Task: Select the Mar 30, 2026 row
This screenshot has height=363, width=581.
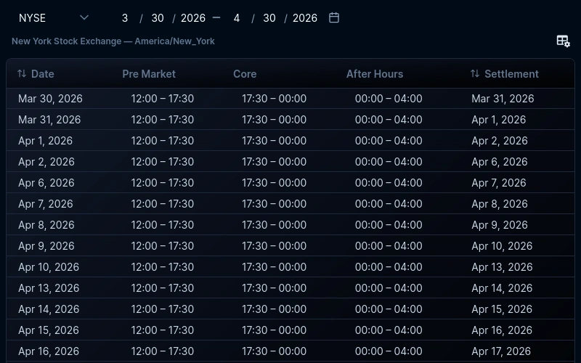Action: click(x=290, y=99)
